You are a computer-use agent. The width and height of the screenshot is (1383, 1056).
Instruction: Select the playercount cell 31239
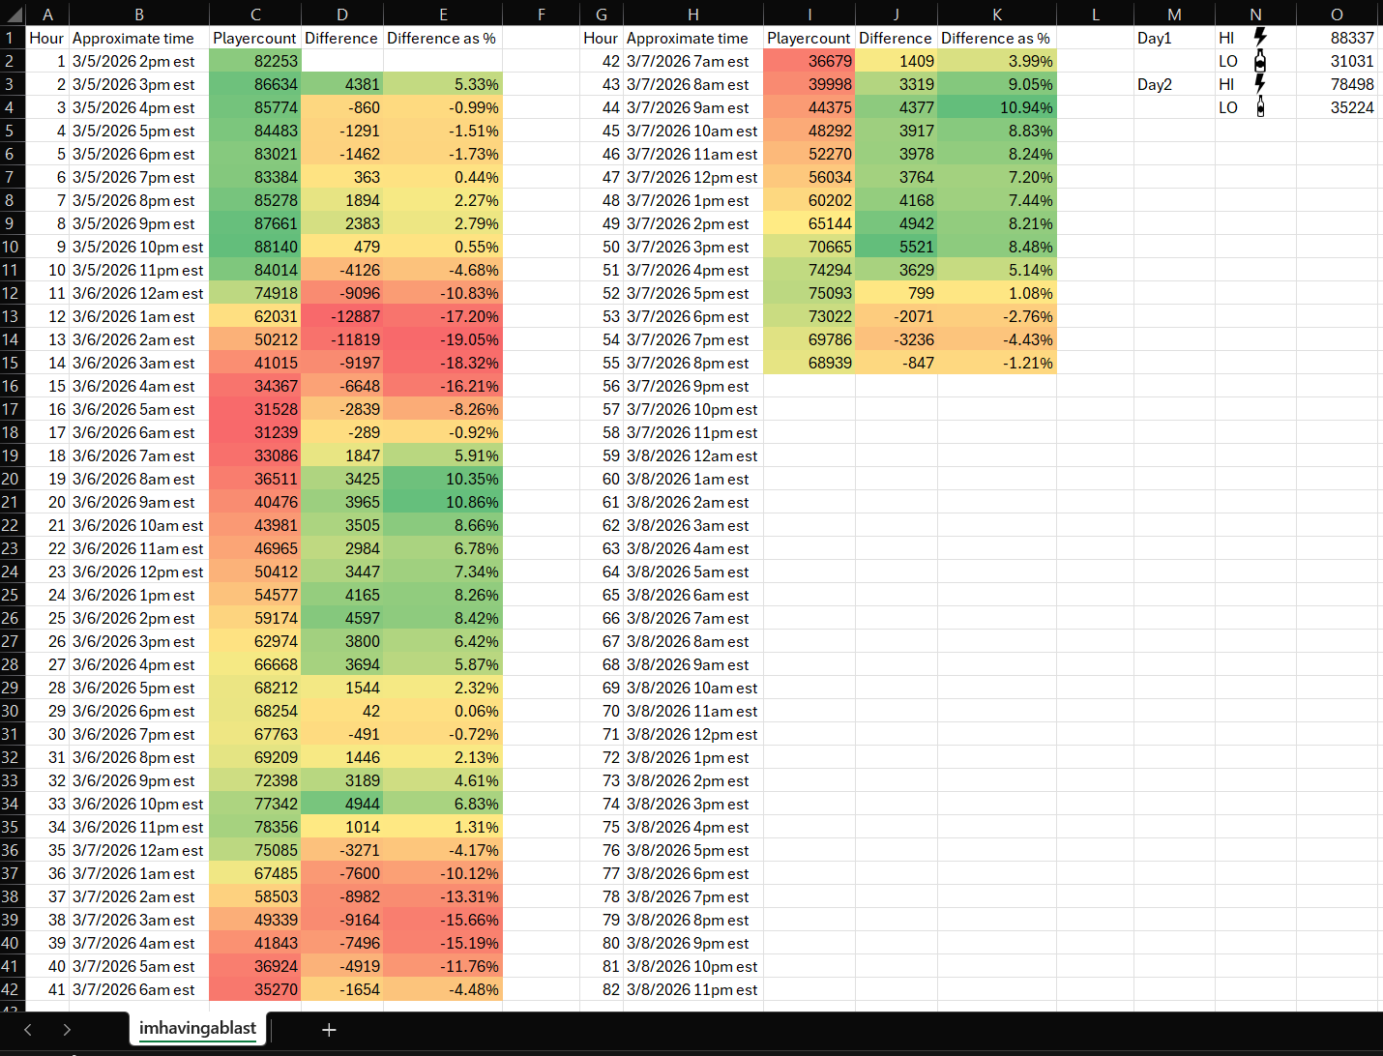point(255,432)
